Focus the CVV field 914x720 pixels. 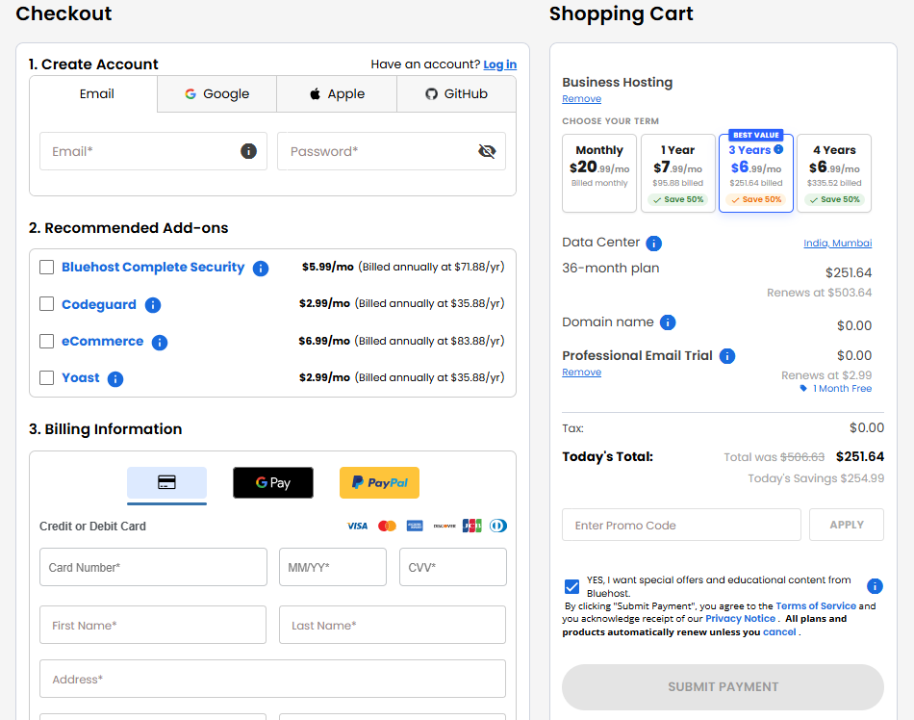point(453,567)
